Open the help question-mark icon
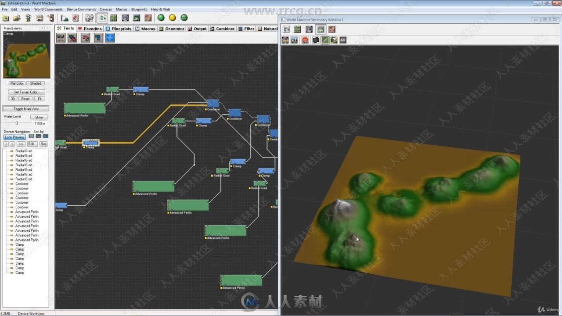The width and height of the screenshot is (562, 316). [x=28, y=18]
